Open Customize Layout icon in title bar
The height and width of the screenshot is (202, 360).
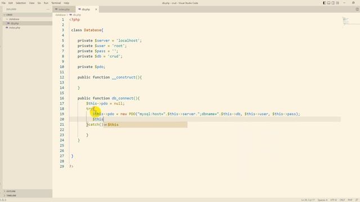click(337, 3)
